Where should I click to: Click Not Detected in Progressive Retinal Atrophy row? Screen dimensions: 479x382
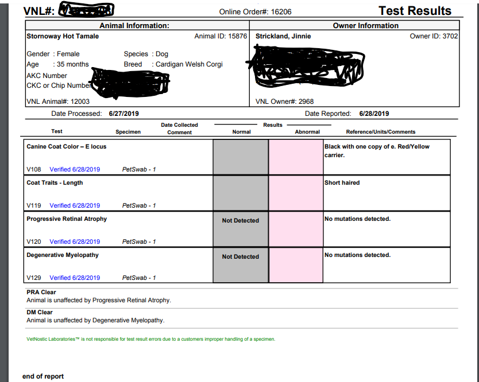pyautogui.click(x=240, y=220)
